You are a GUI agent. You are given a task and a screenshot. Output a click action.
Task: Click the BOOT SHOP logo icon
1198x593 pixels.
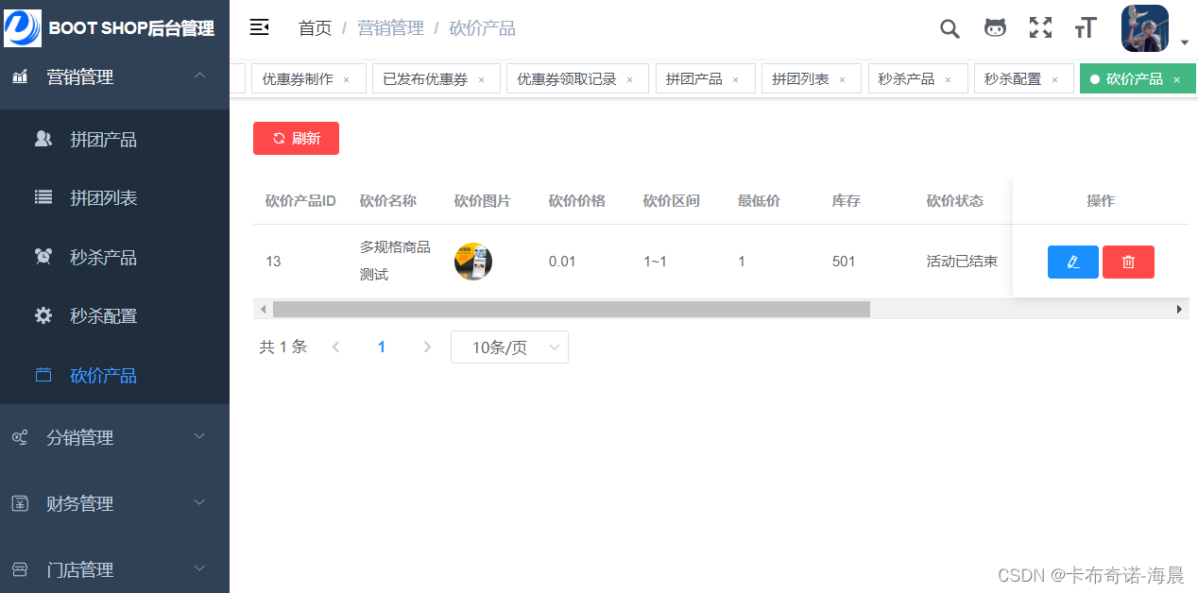pos(23,27)
